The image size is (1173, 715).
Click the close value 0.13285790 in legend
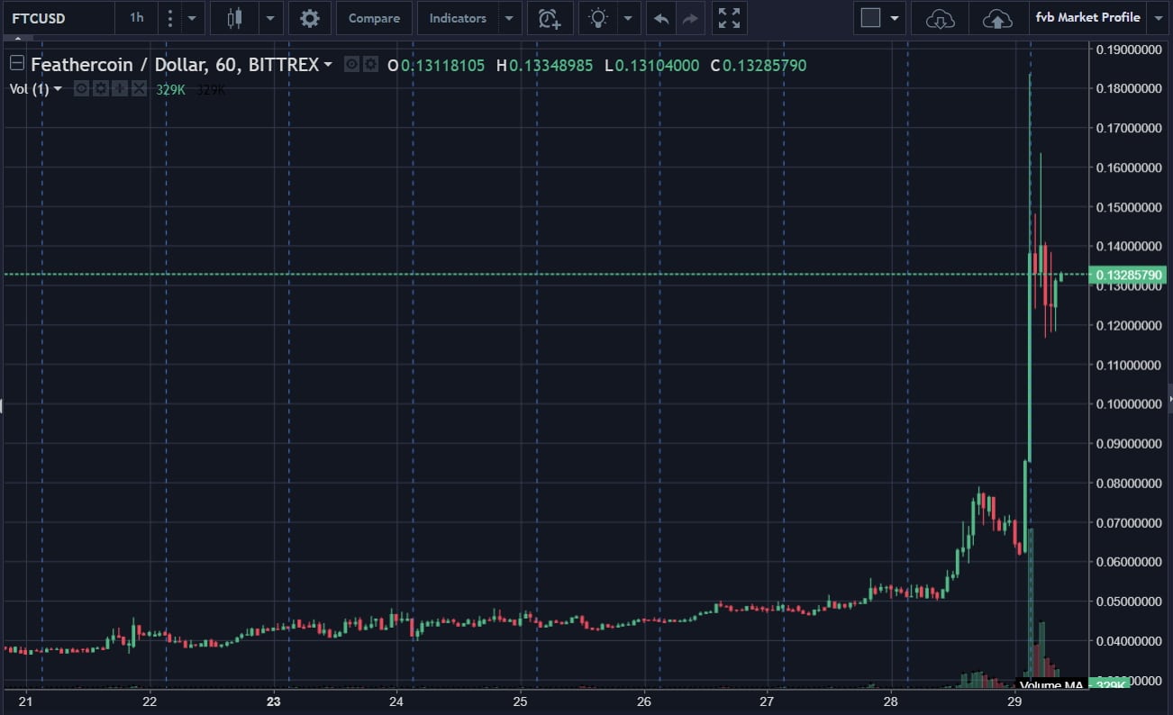(x=765, y=66)
